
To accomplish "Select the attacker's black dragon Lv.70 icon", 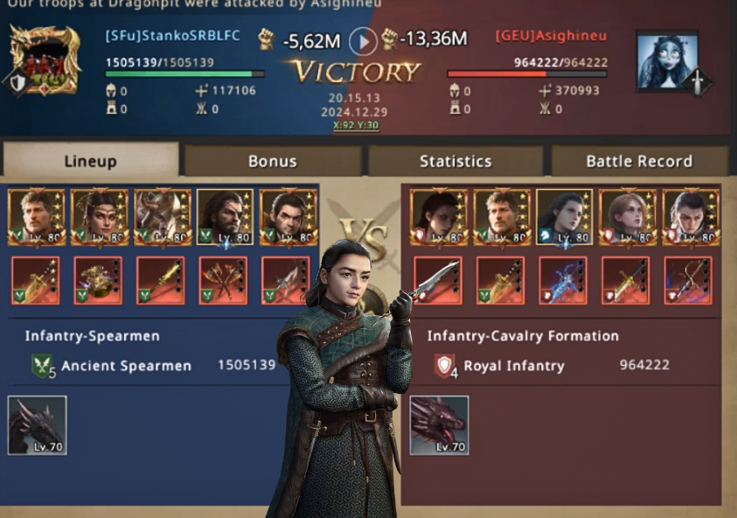I will coord(37,425).
